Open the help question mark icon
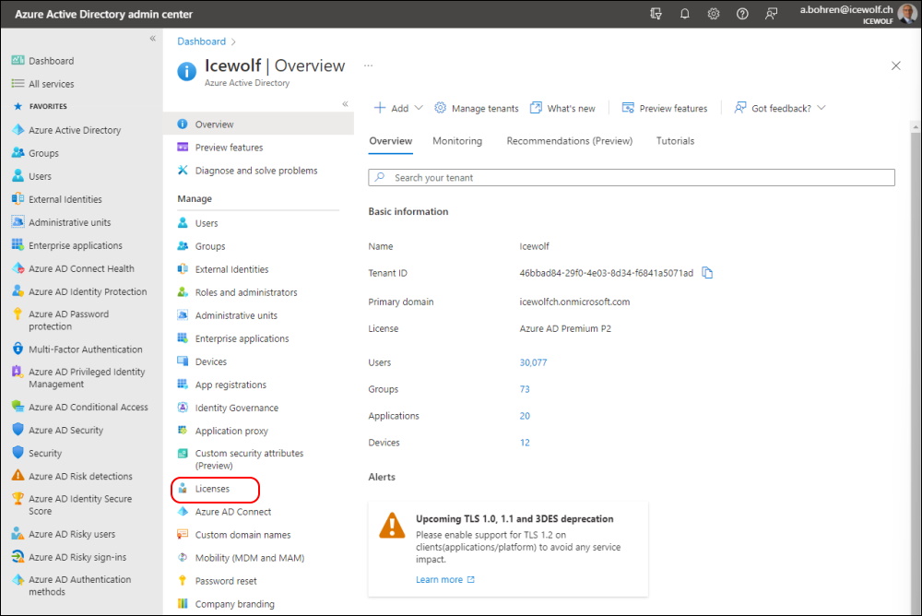The height and width of the screenshot is (616, 922). click(x=742, y=14)
